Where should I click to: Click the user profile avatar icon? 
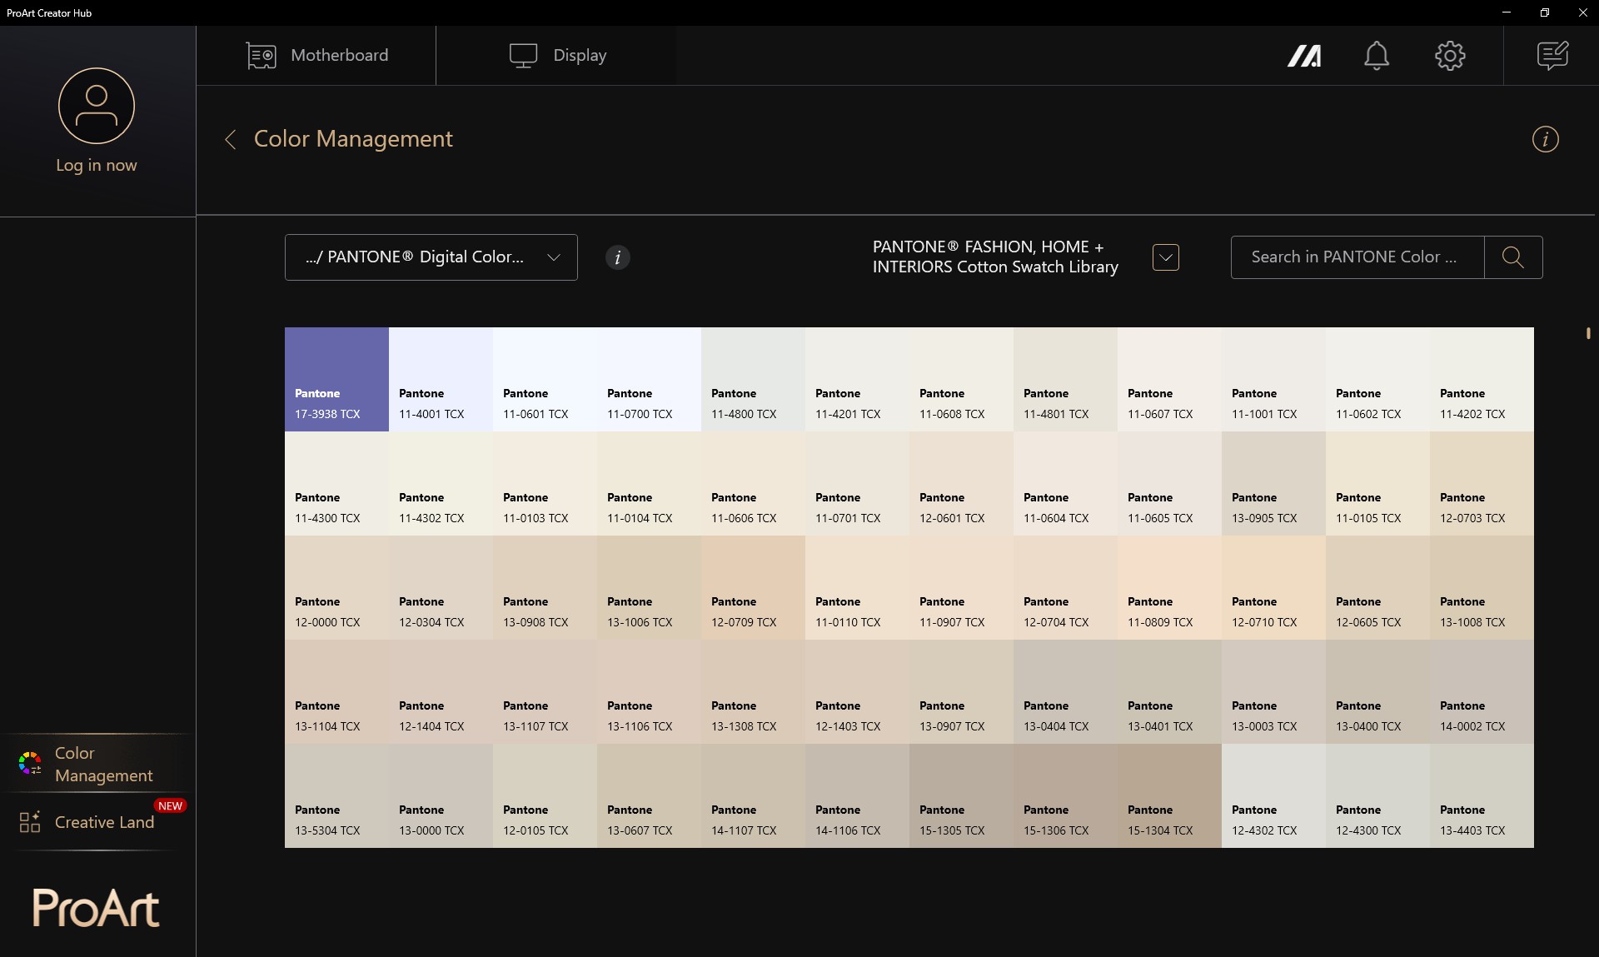(97, 106)
